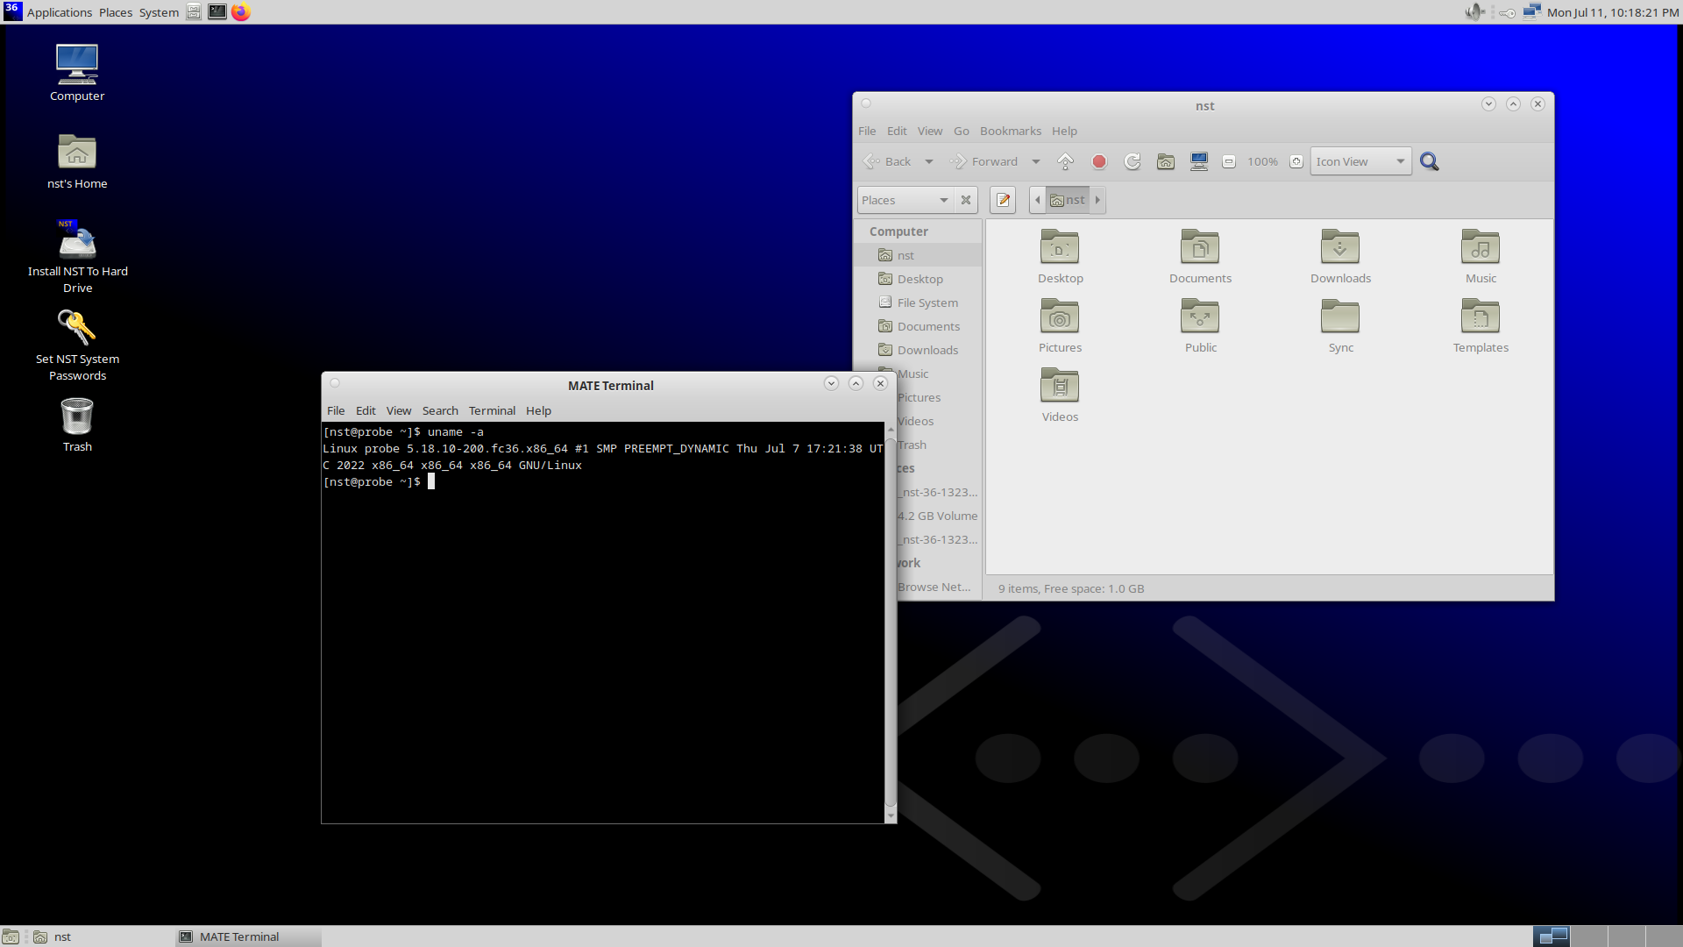Click show desktop button in bottom panel

(x=11, y=936)
